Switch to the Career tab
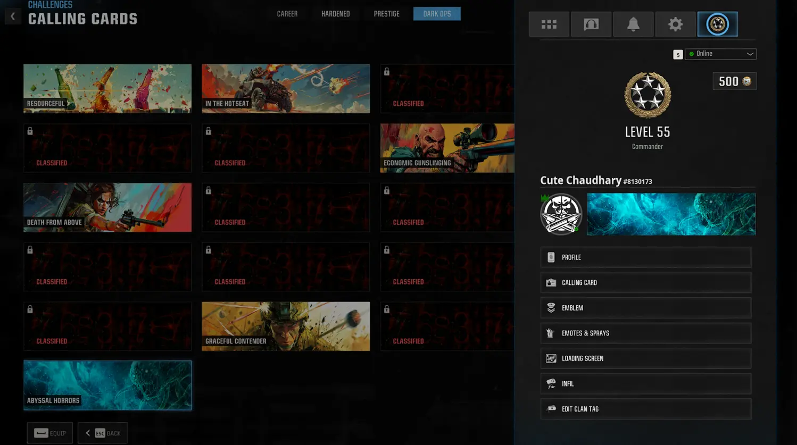The height and width of the screenshot is (445, 797). click(x=287, y=14)
